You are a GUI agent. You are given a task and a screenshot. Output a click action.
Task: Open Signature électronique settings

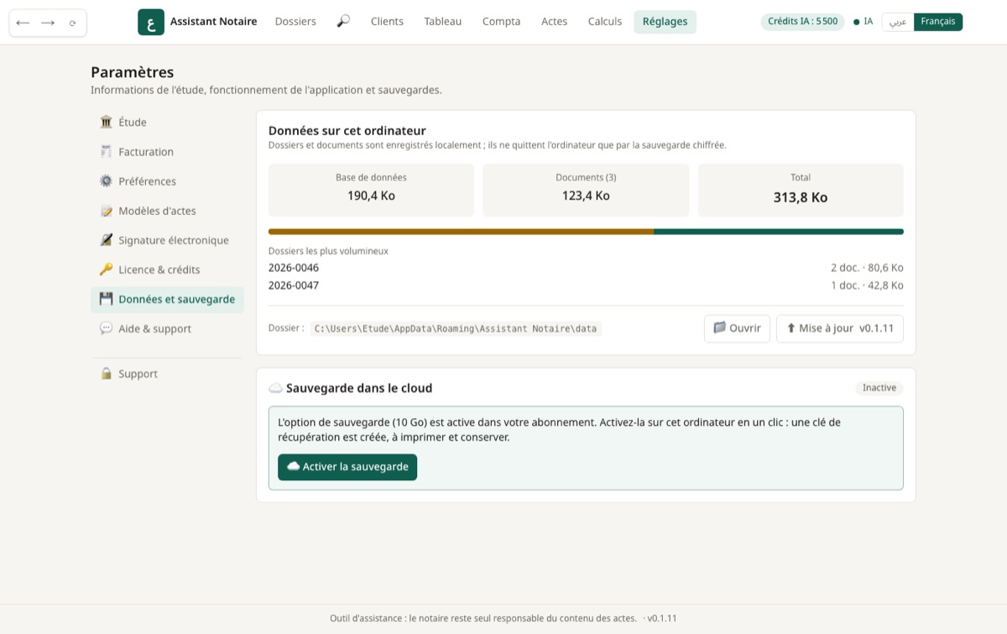point(167,240)
